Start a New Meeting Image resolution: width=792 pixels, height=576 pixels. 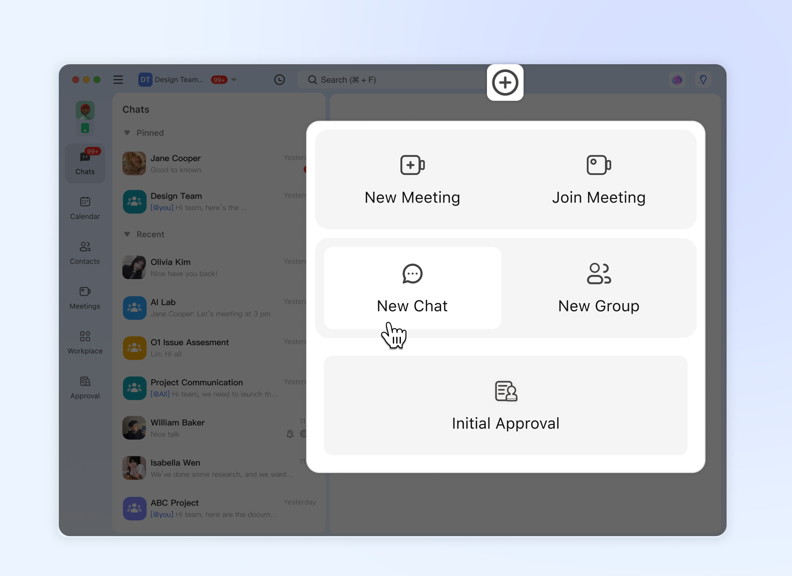412,180
